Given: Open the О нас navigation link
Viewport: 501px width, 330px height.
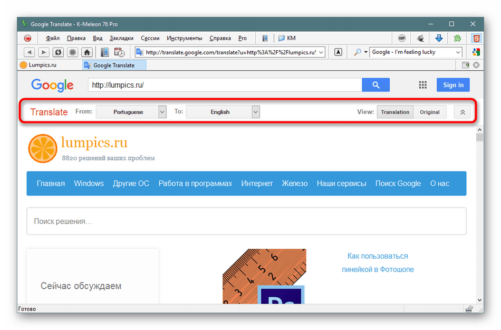Looking at the screenshot, I should (x=440, y=184).
